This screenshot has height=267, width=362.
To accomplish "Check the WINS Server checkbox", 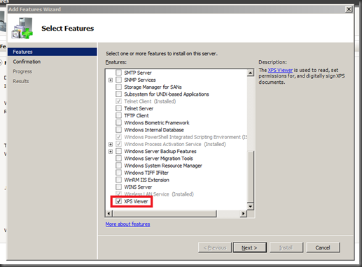I will [x=118, y=187].
